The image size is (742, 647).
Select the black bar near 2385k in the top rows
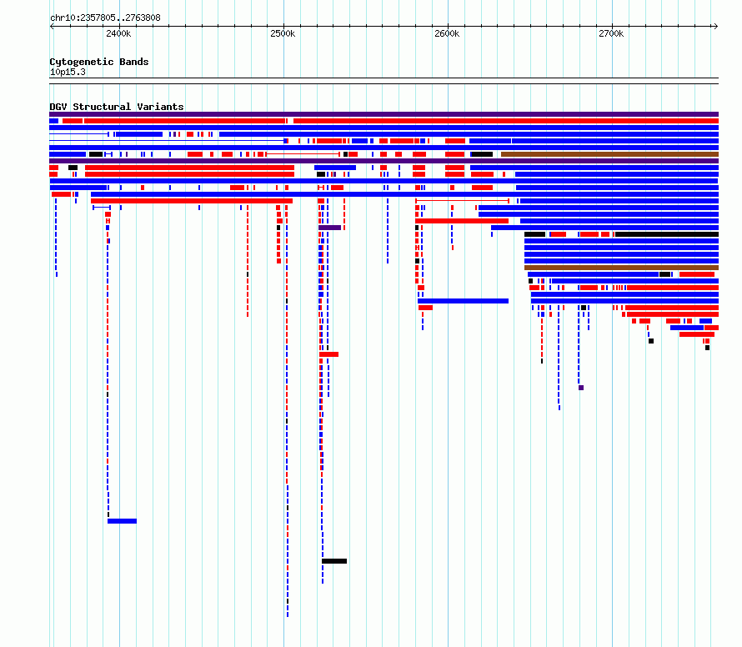[x=96, y=154]
